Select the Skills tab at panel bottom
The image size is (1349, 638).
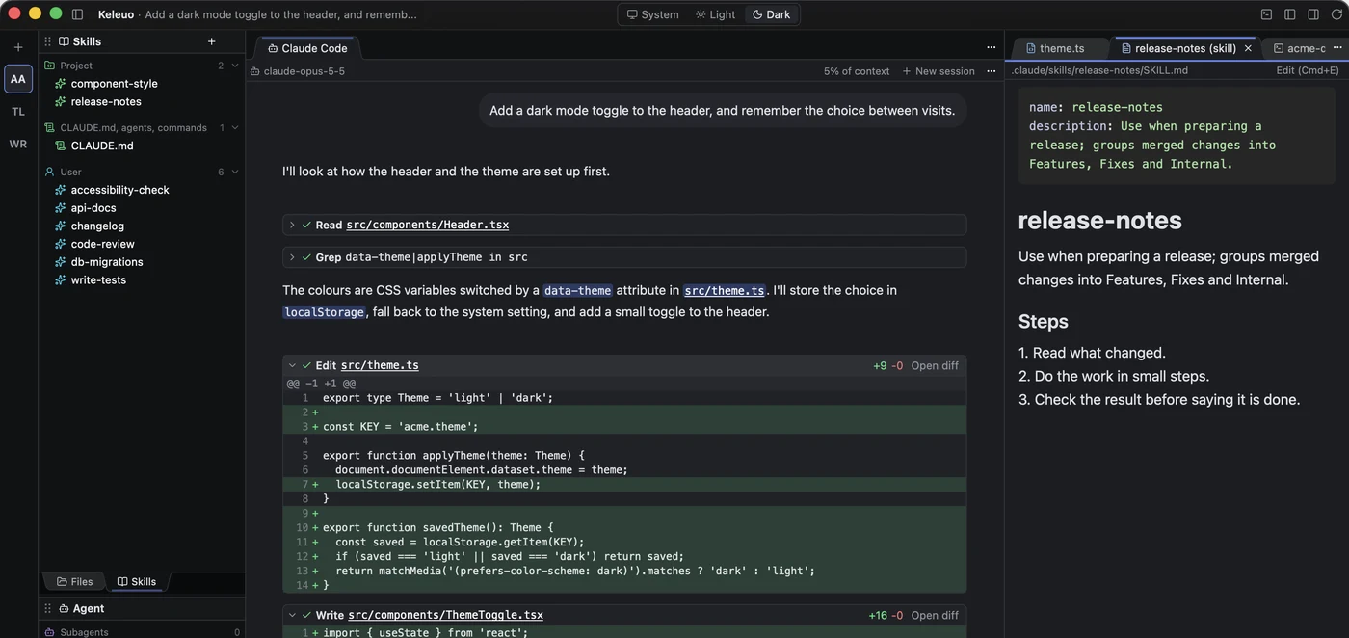(x=136, y=581)
